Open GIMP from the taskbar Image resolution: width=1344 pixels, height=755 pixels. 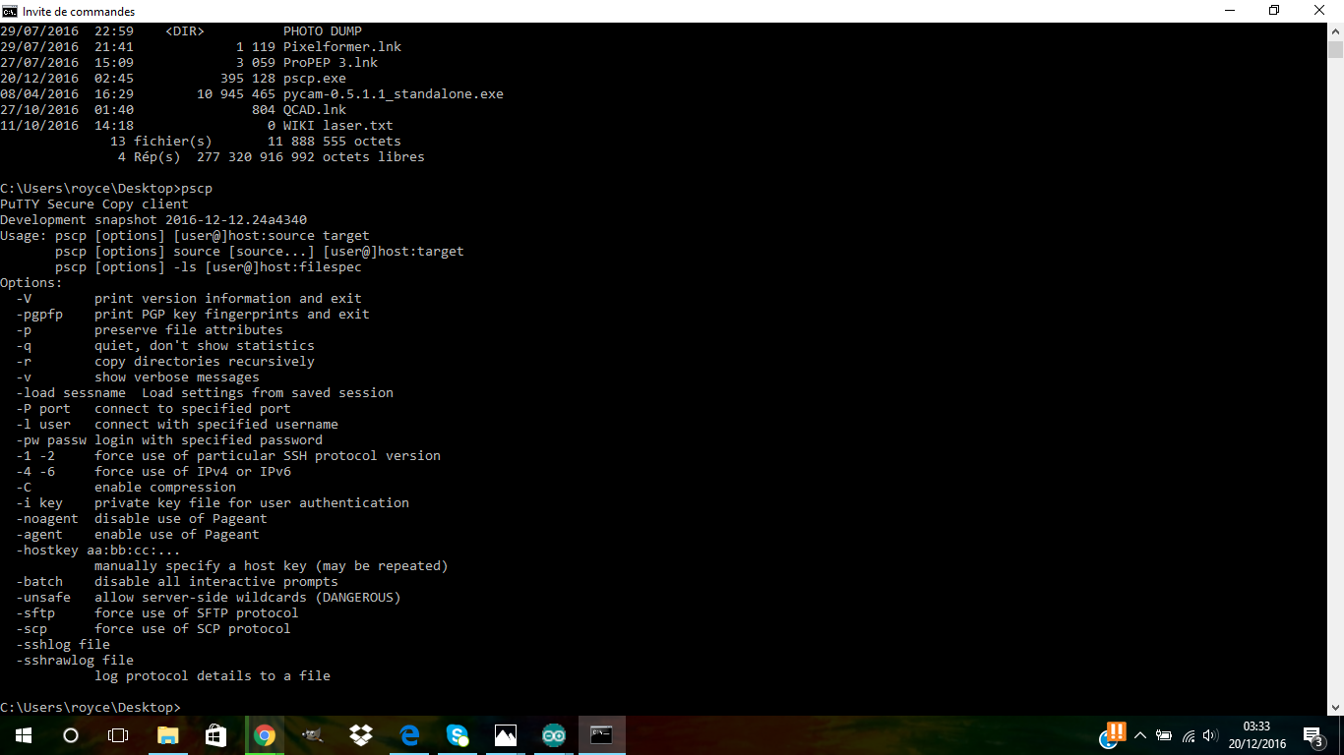pos(312,735)
